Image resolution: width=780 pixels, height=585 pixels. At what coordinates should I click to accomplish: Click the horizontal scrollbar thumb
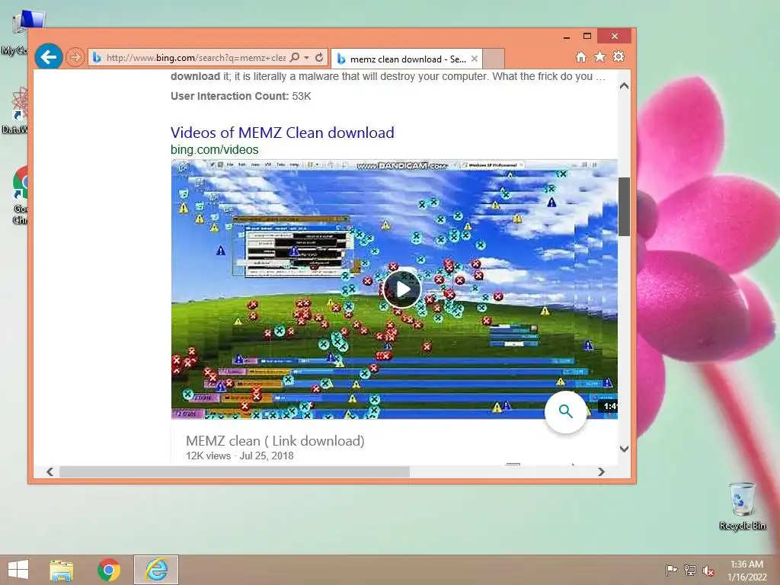[x=235, y=472]
